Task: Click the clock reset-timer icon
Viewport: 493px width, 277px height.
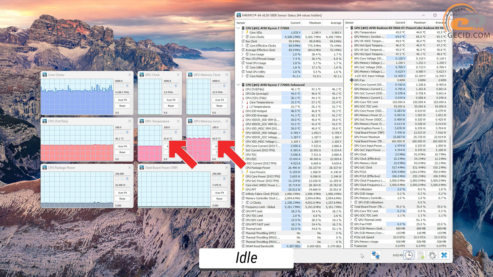Action: point(409,255)
